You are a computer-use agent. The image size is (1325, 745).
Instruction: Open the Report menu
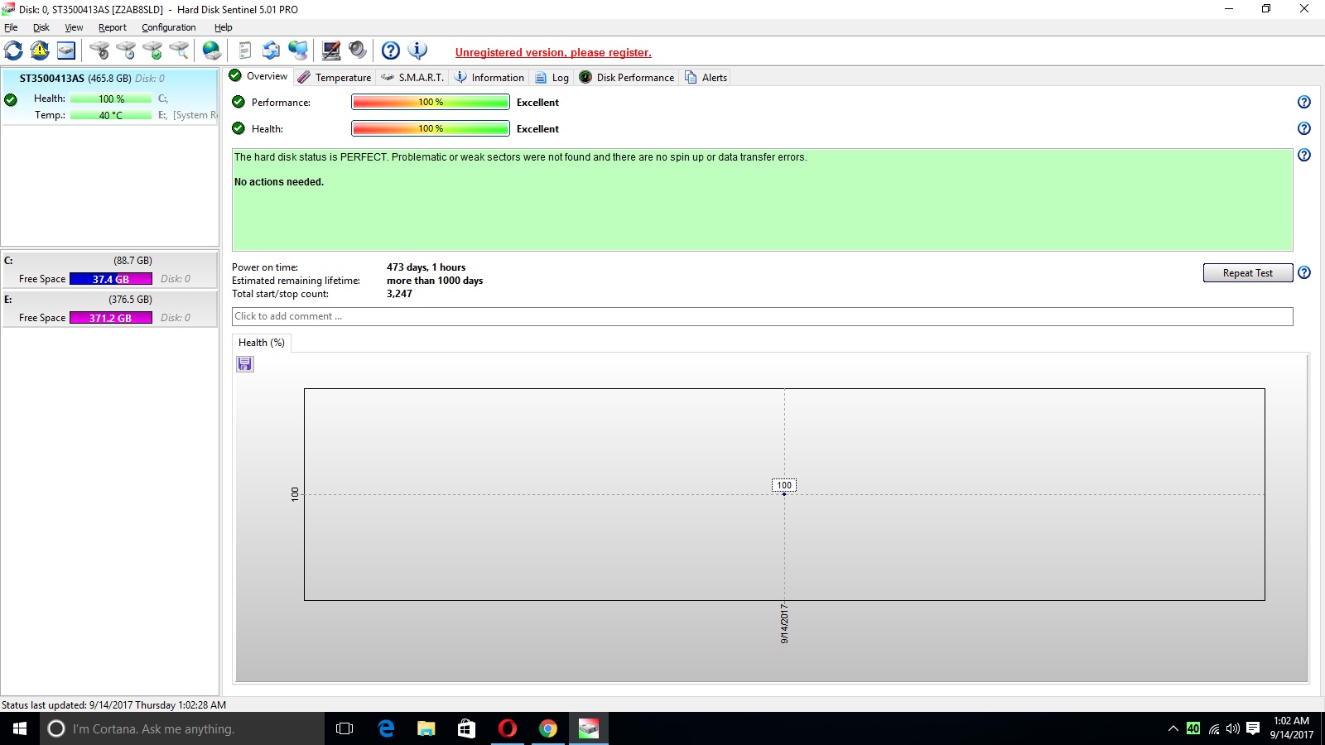click(113, 27)
